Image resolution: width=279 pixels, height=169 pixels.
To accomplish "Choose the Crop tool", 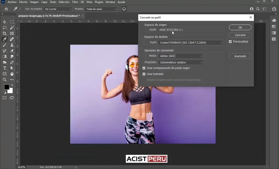I will (x=4, y=33).
